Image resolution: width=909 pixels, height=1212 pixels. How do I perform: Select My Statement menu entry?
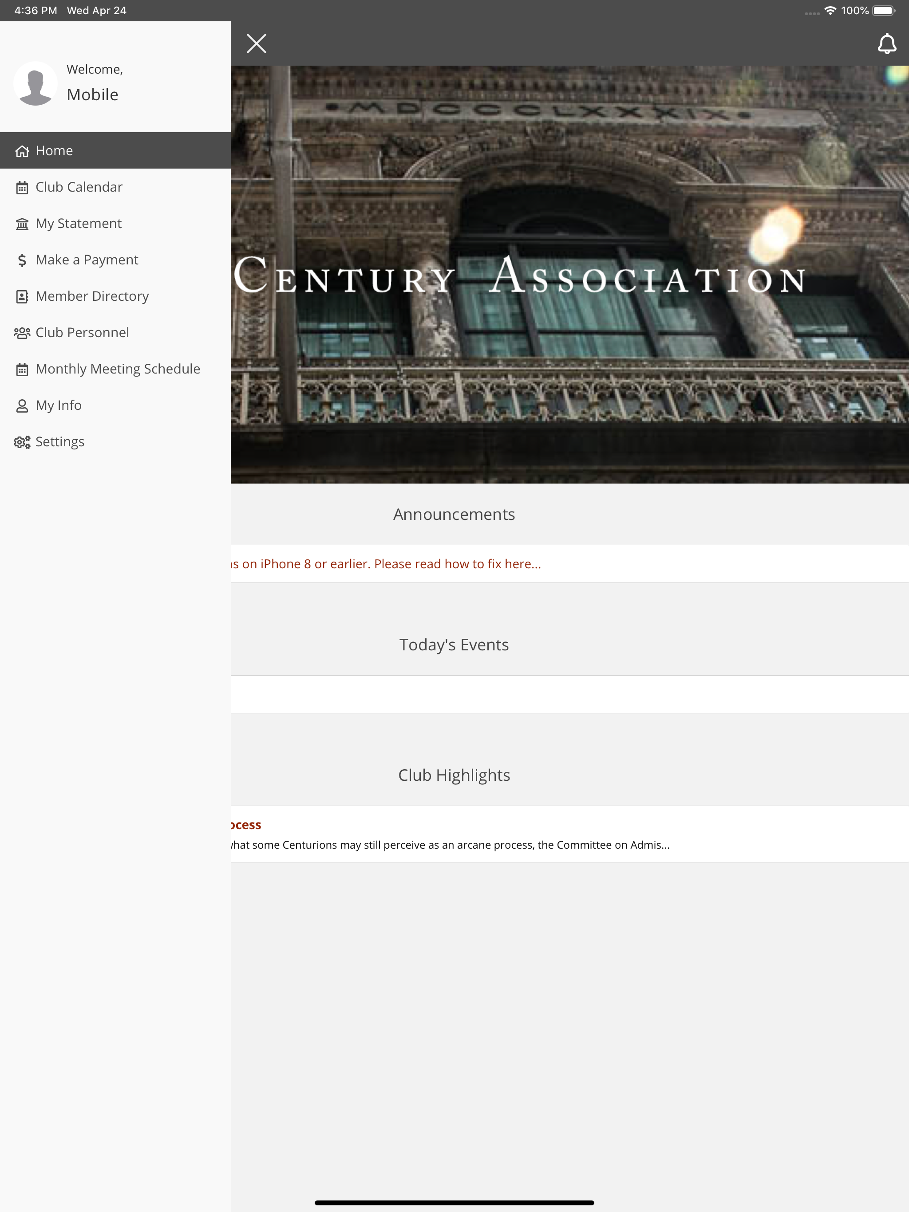115,224
